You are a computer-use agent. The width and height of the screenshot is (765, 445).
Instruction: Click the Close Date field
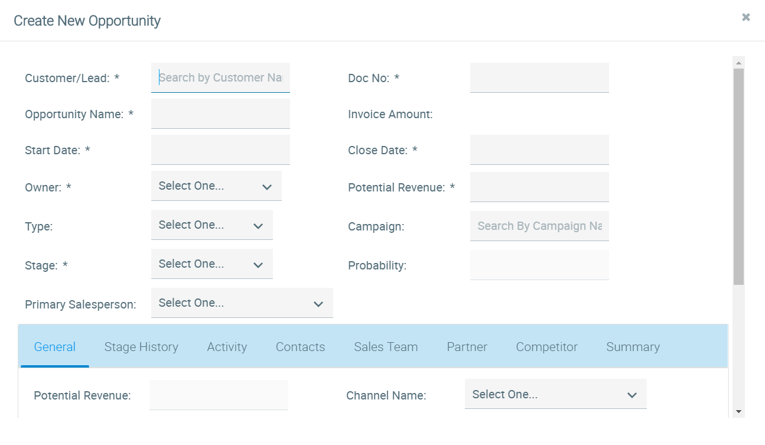[539, 150]
